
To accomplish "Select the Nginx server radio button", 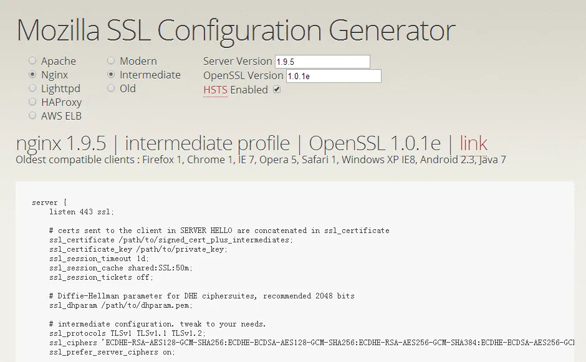I will (32, 74).
